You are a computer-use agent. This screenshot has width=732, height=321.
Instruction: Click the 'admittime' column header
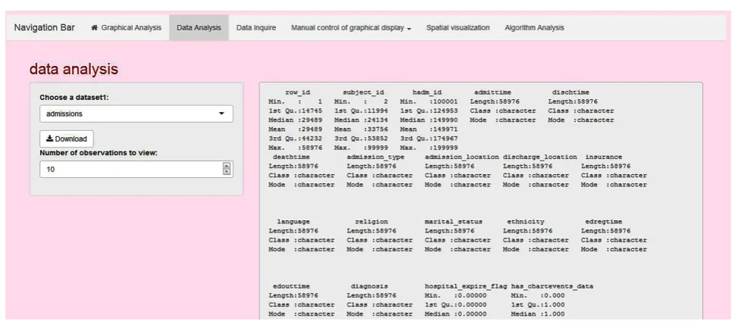492,92
